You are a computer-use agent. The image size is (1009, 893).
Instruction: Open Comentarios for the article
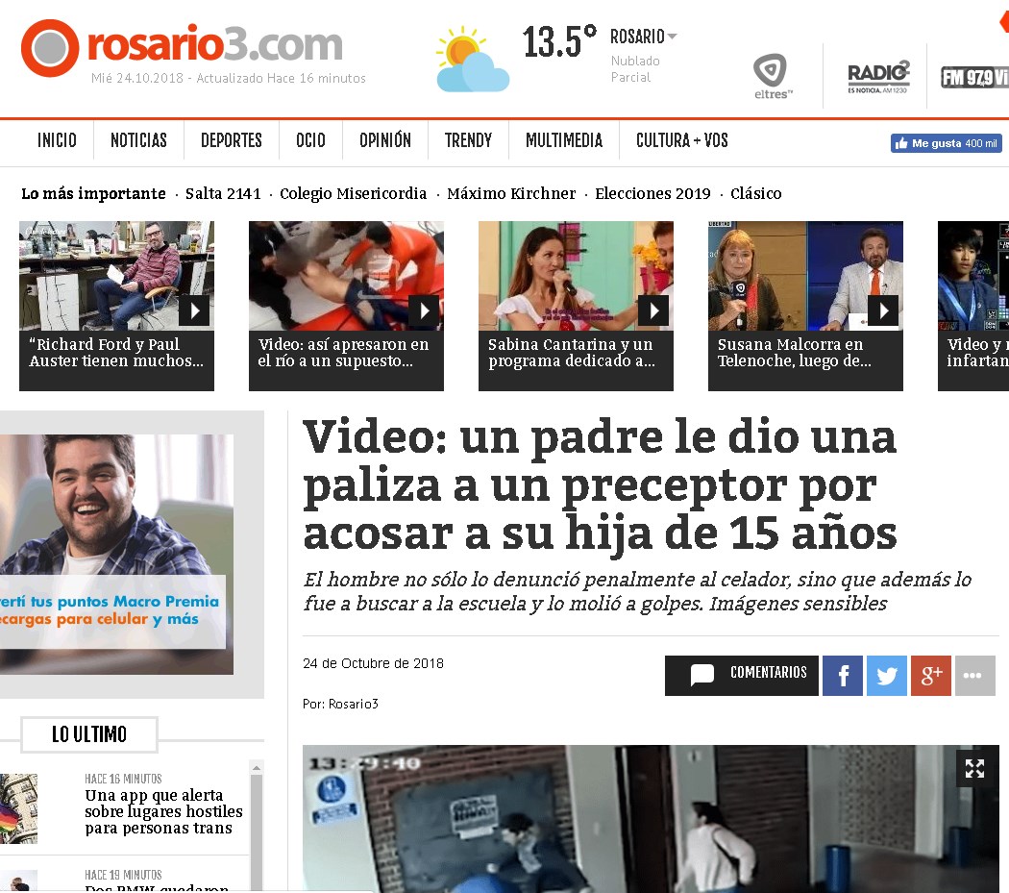(x=742, y=676)
